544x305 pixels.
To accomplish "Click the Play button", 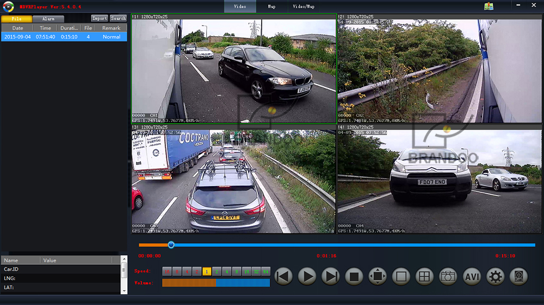I will pos(307,276).
